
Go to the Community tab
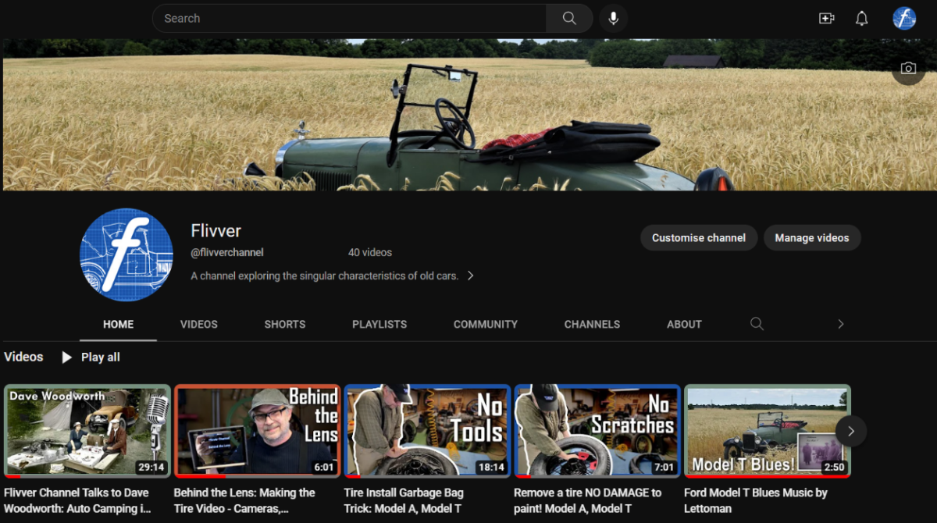click(x=486, y=324)
